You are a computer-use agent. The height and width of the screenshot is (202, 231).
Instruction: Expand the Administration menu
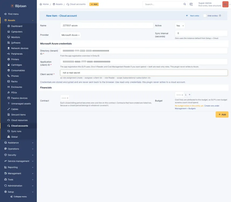click(19, 186)
